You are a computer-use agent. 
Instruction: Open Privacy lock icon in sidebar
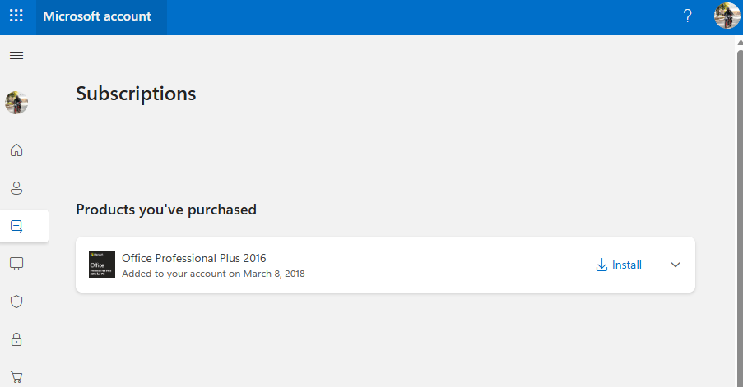(16, 339)
